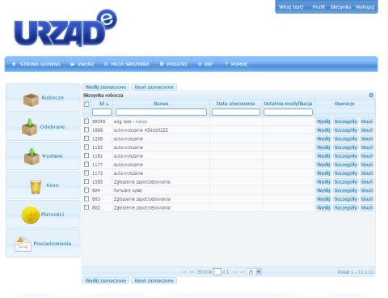The image size is (388, 298).
Task: Focus the Id filter field
Action: (x=102, y=112)
